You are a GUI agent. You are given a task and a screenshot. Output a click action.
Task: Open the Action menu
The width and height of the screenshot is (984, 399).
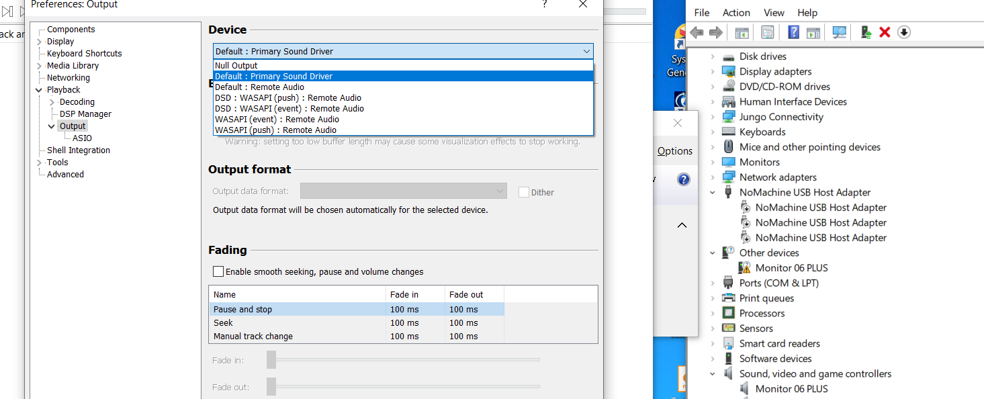coord(736,13)
